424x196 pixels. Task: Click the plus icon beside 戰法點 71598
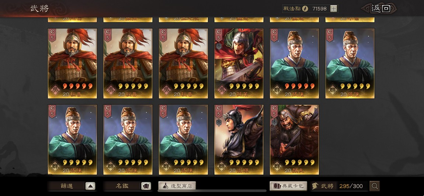coord(334,8)
